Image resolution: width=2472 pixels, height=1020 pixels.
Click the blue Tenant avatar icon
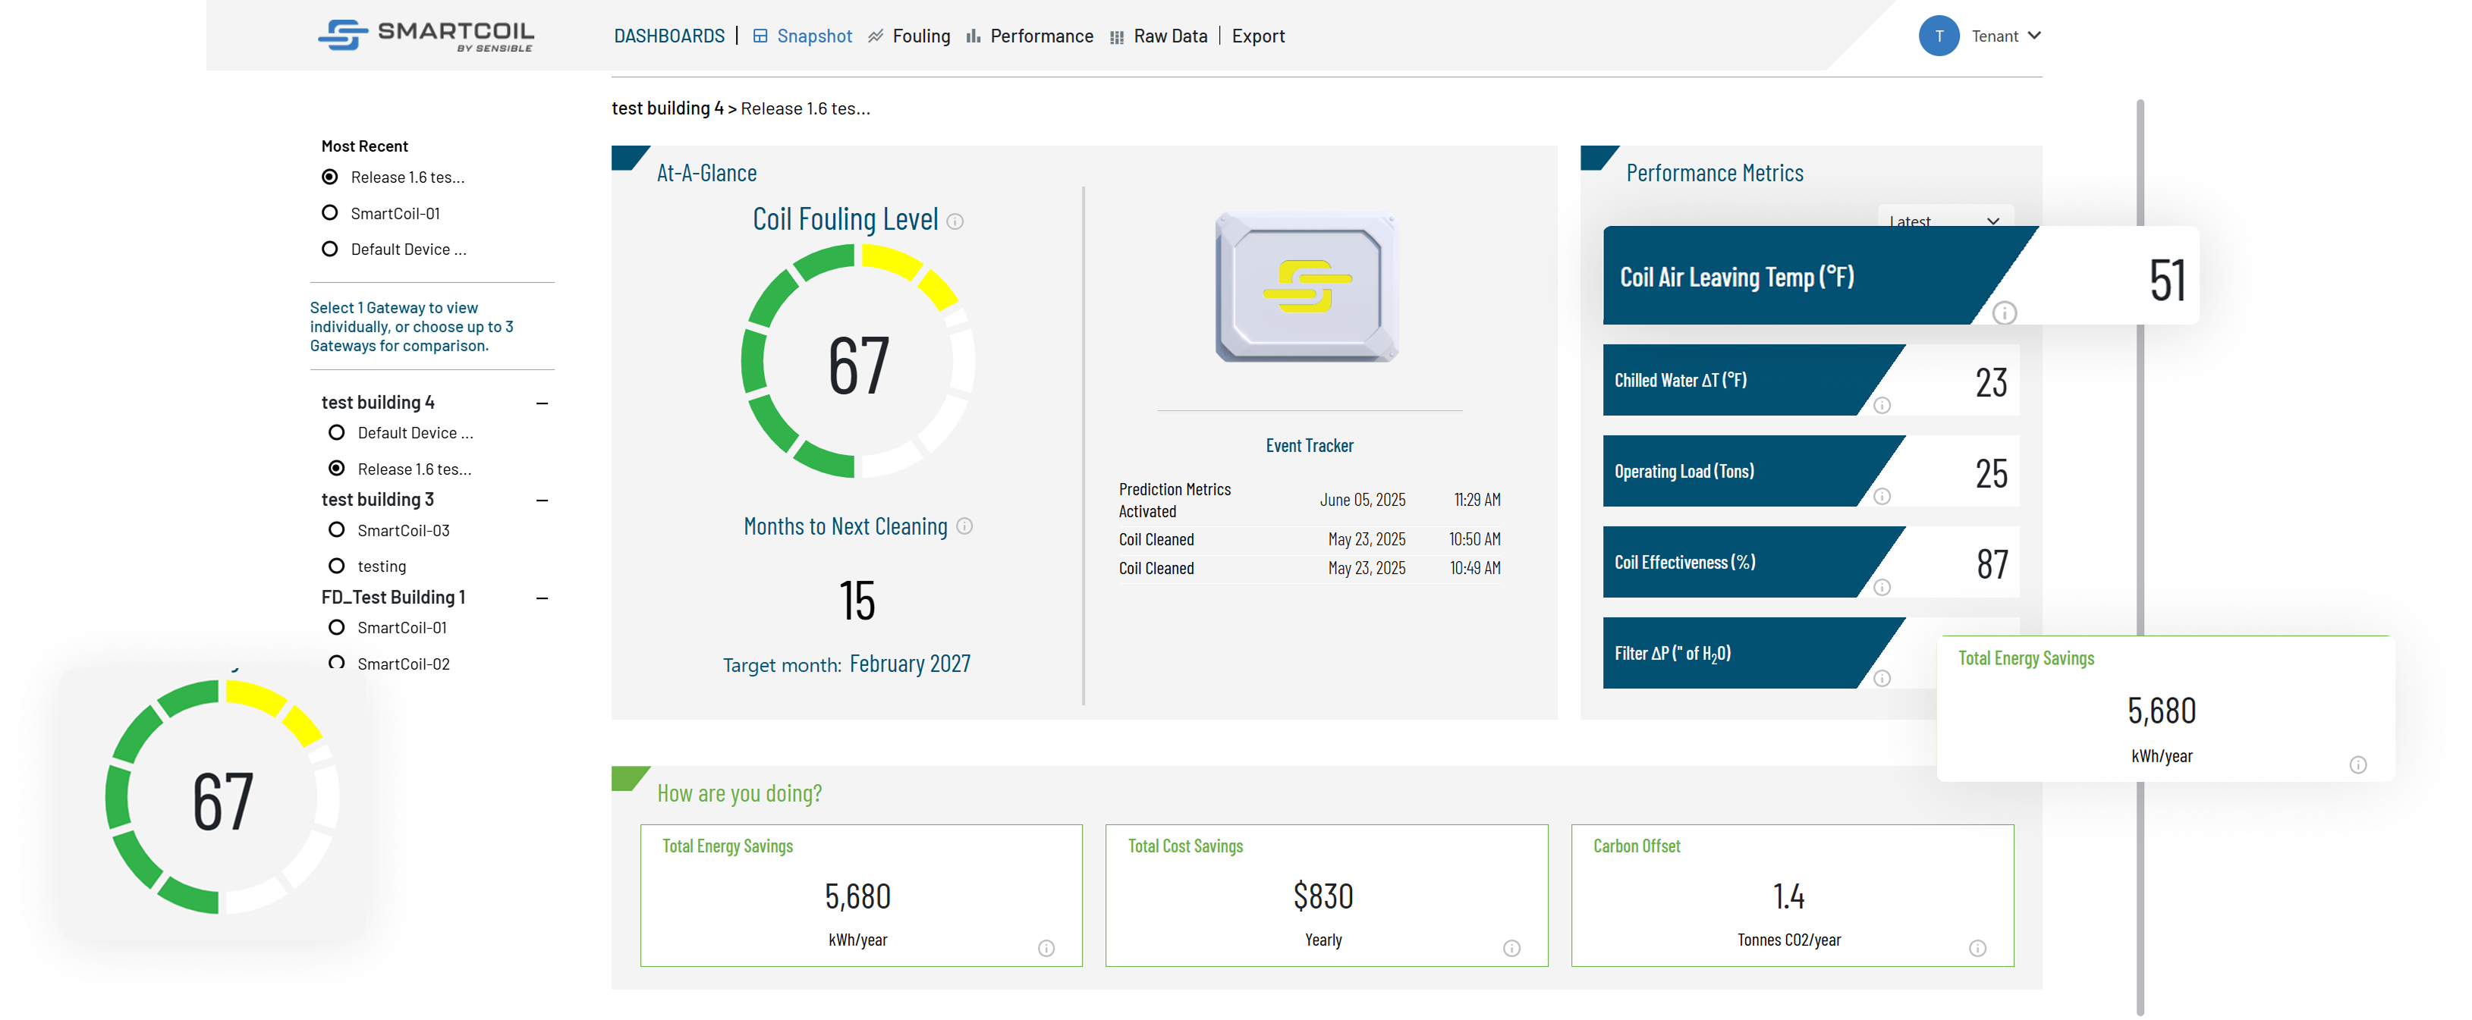(x=1939, y=36)
